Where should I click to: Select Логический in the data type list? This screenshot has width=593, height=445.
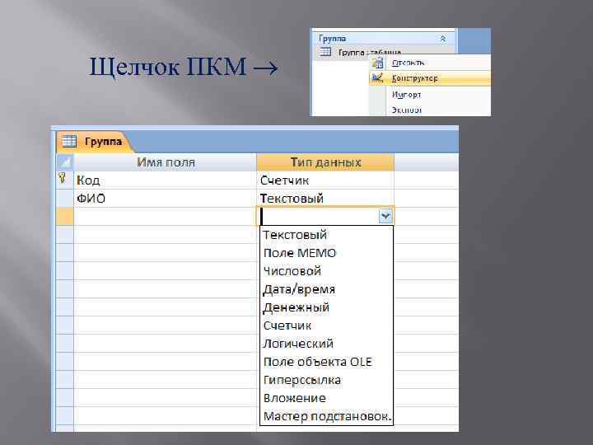pos(326,344)
